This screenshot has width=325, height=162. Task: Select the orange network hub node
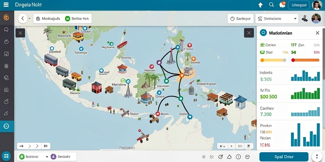(182, 75)
